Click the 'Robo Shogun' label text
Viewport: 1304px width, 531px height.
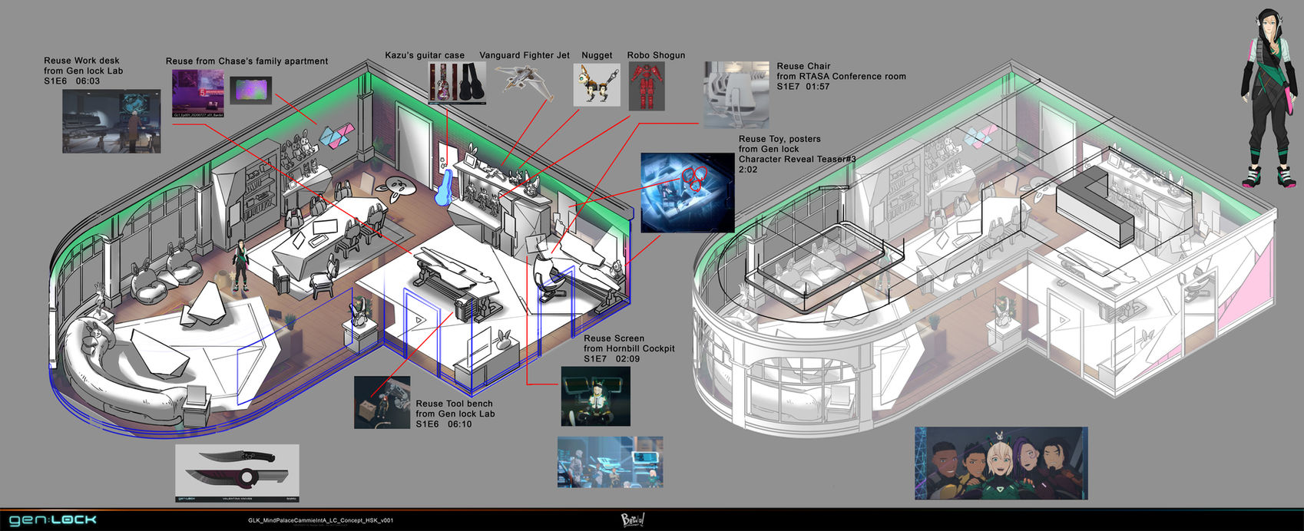(656, 55)
